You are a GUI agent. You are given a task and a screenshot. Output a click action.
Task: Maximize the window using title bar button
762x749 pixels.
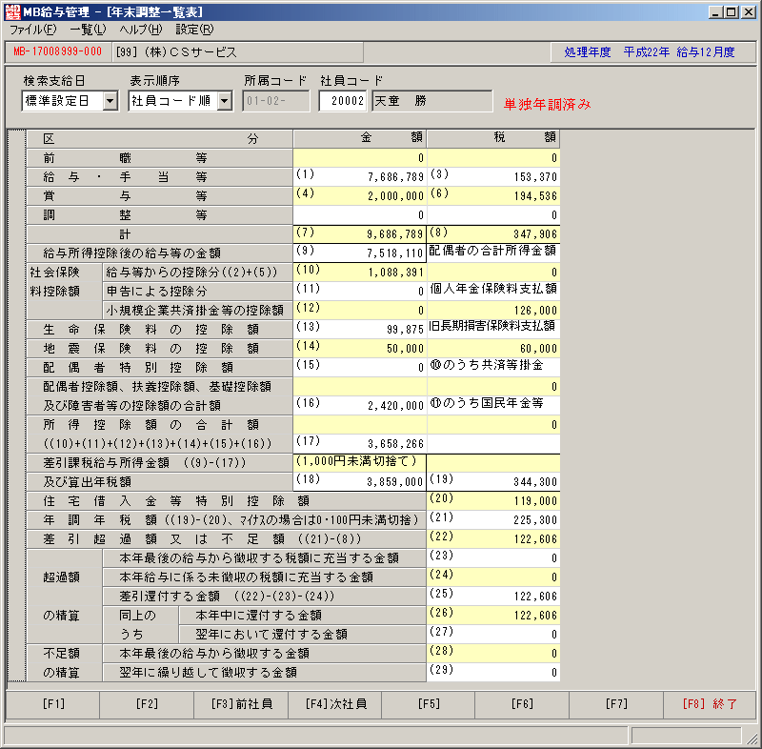coord(732,11)
